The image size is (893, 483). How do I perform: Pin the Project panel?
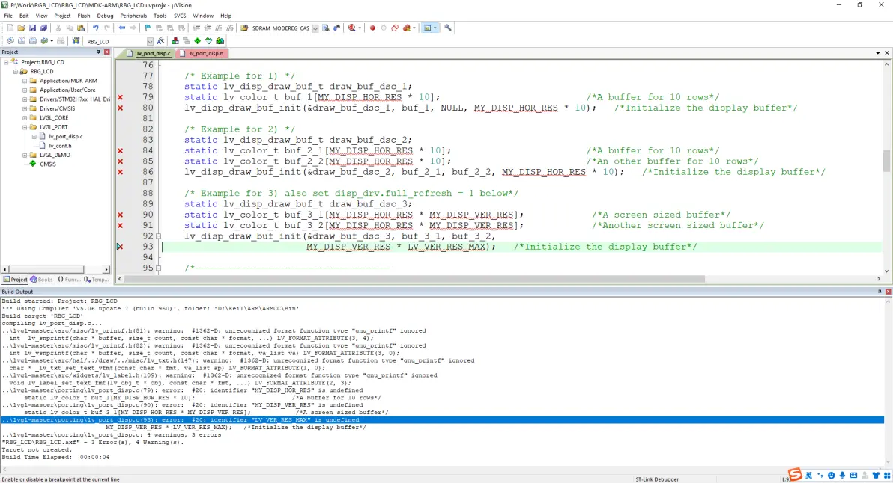click(x=98, y=52)
